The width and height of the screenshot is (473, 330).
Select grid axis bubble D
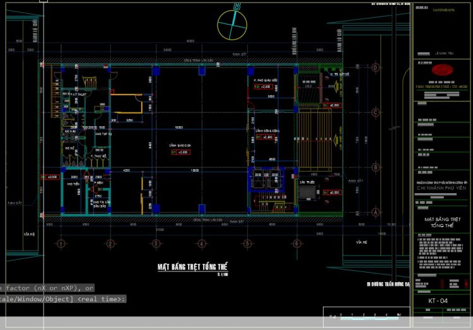tap(376, 67)
